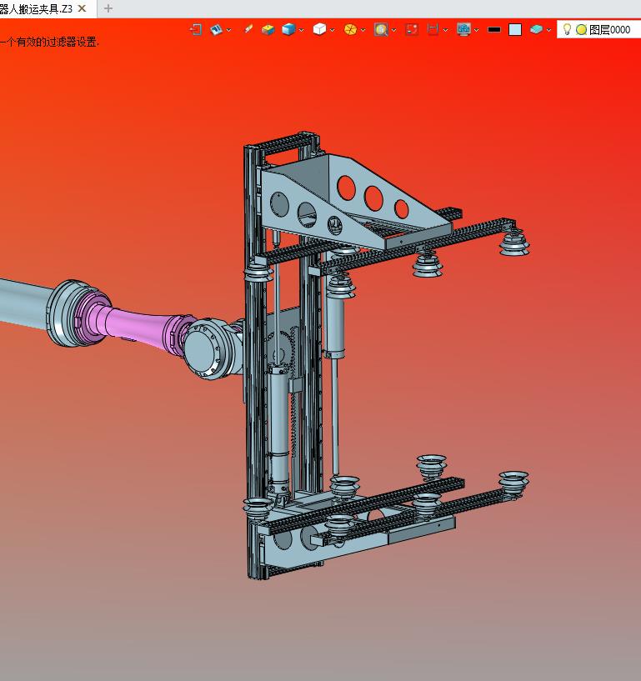This screenshot has width=641, height=681.
Task: Expand the blue shaded cube dropdown arrow
Action: (x=302, y=30)
